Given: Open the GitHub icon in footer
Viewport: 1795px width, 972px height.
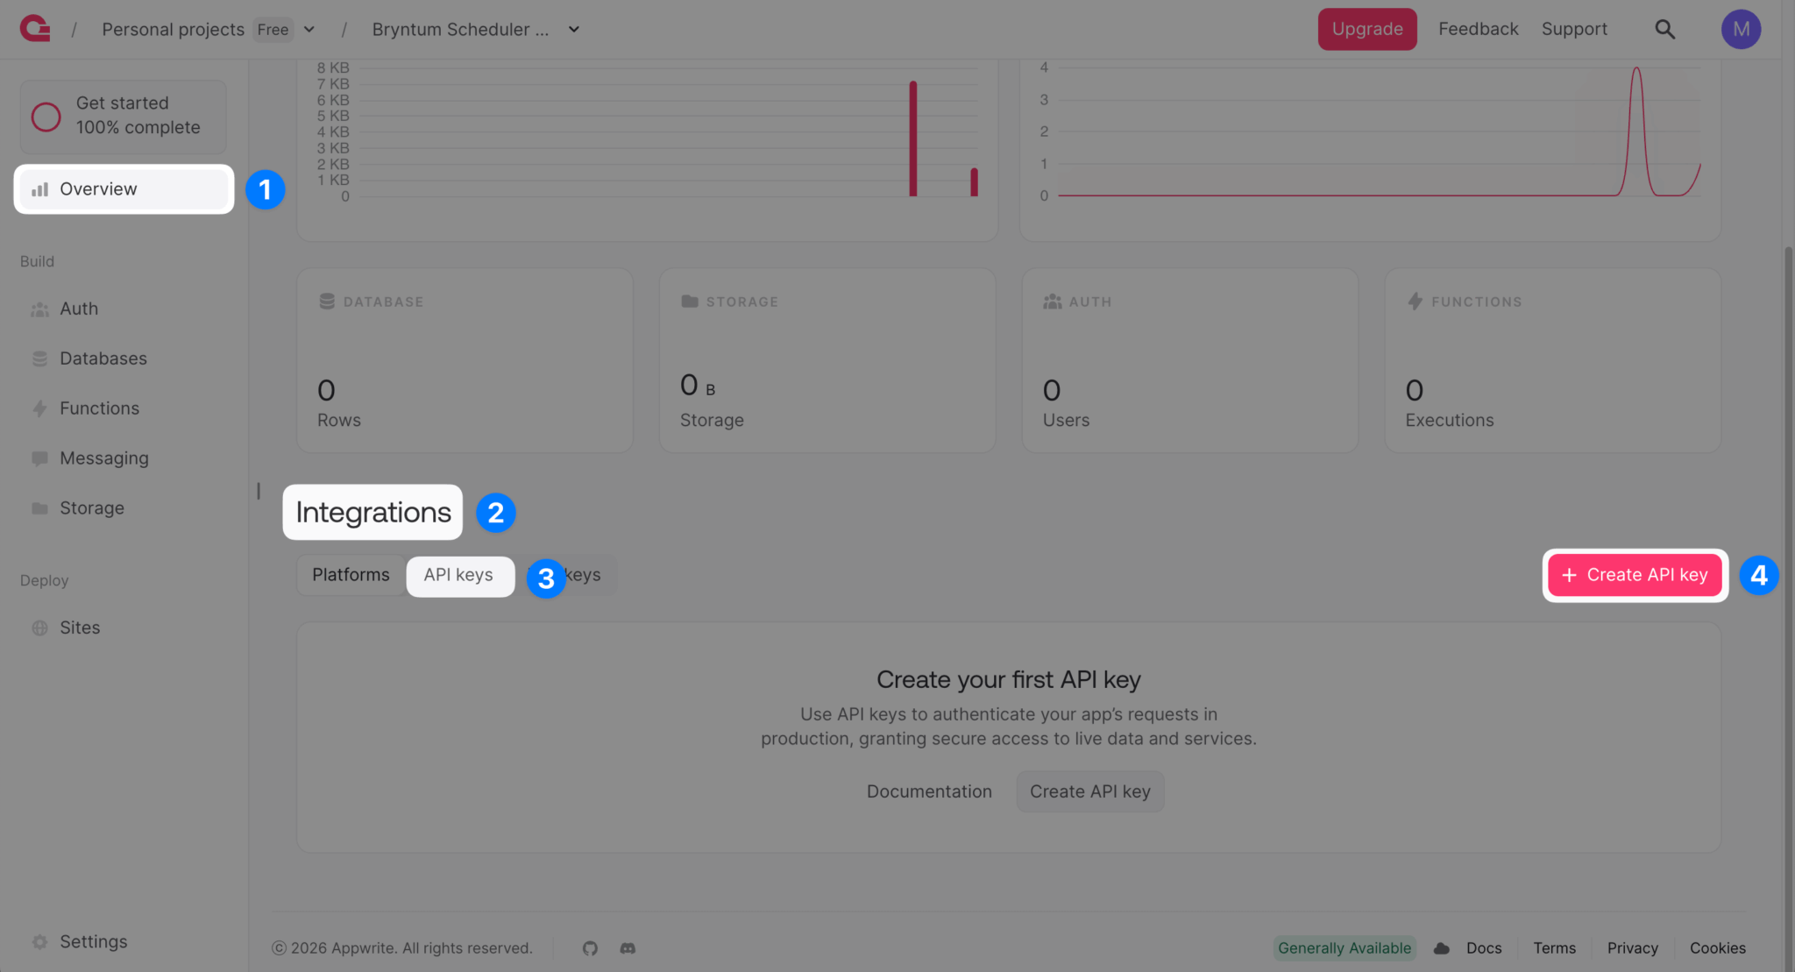Looking at the screenshot, I should point(590,948).
